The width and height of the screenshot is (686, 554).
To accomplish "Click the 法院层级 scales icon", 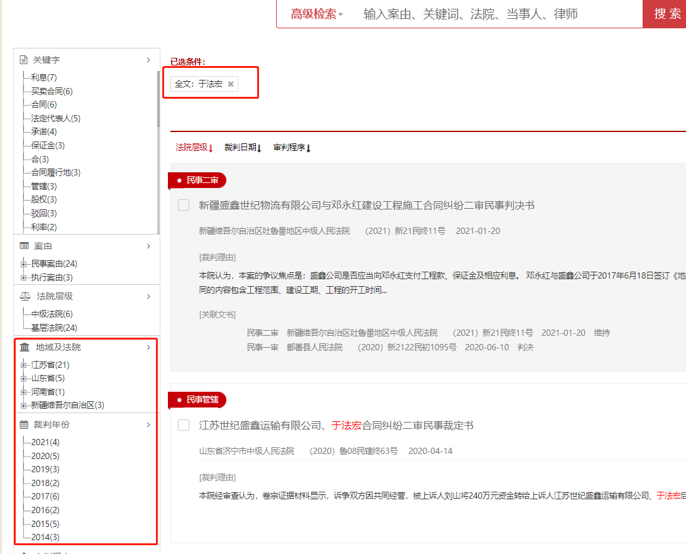I will pyautogui.click(x=25, y=296).
